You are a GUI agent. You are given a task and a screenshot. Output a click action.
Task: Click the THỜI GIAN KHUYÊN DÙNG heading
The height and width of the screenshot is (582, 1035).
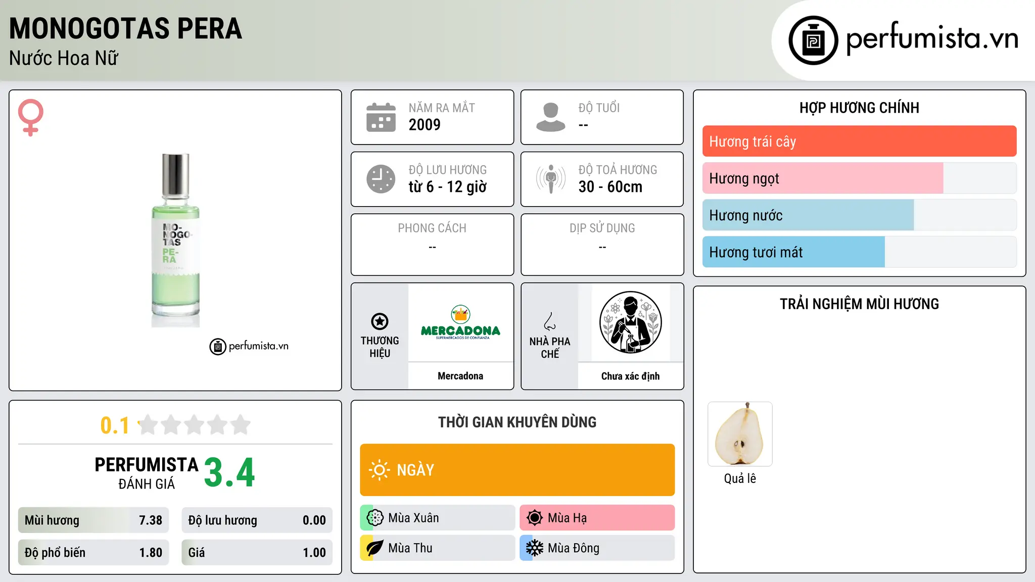[x=517, y=422]
